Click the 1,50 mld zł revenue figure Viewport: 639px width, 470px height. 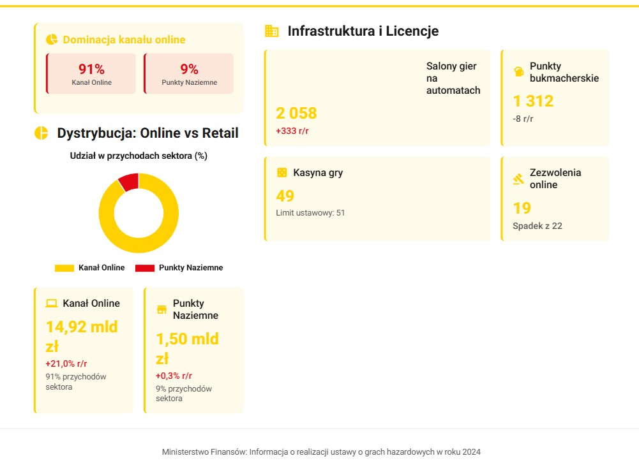pyautogui.click(x=187, y=348)
